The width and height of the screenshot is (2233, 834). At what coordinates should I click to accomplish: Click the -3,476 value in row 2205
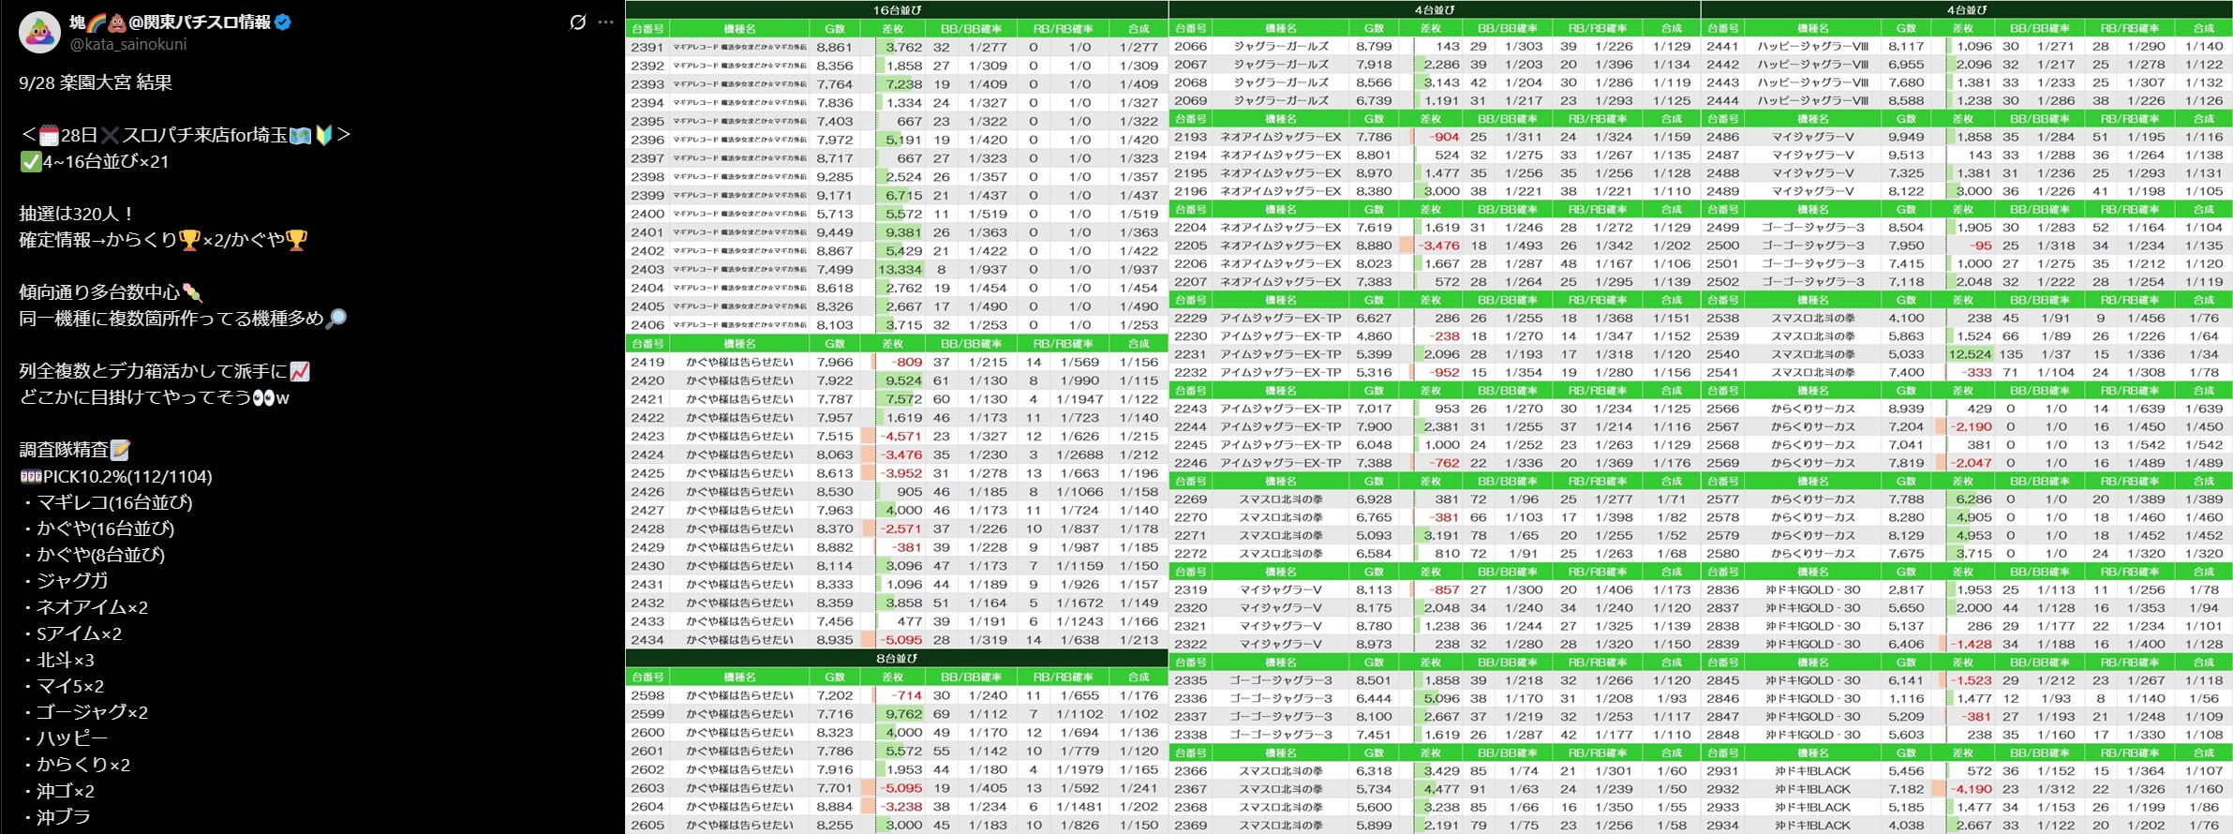(1438, 246)
